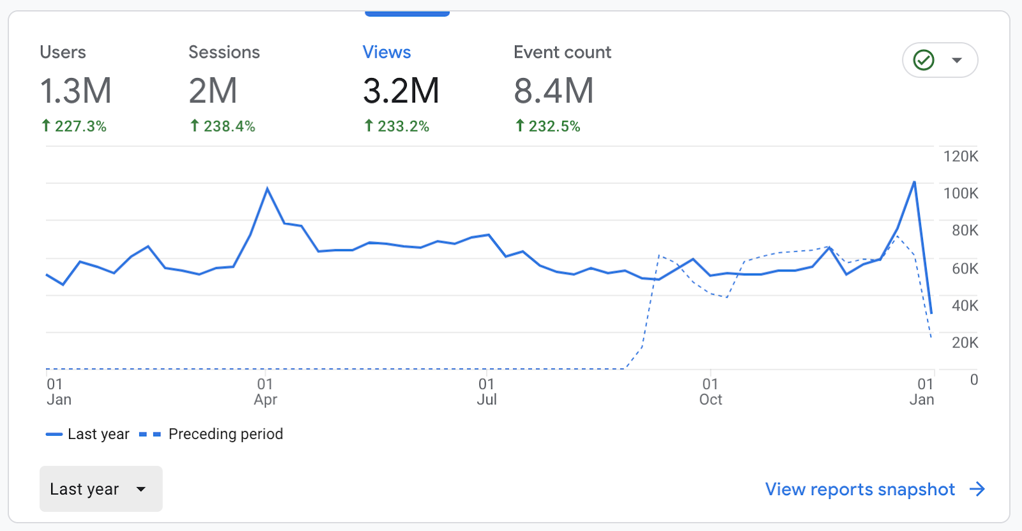1022x531 pixels.
Task: Switch to the Event count metric
Action: coord(562,52)
